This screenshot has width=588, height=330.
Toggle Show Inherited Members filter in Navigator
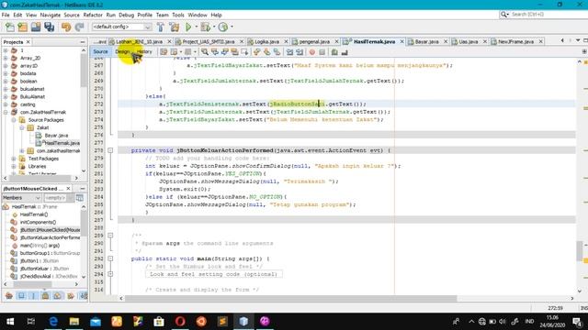pos(9,295)
